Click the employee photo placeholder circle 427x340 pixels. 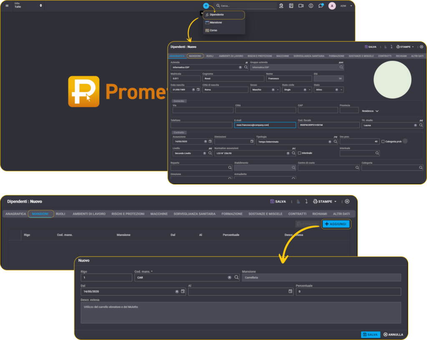392,80
